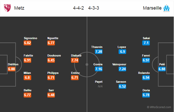Click Pelé's 6.88 blue rating badge
174x112 pixels.
point(162,69)
